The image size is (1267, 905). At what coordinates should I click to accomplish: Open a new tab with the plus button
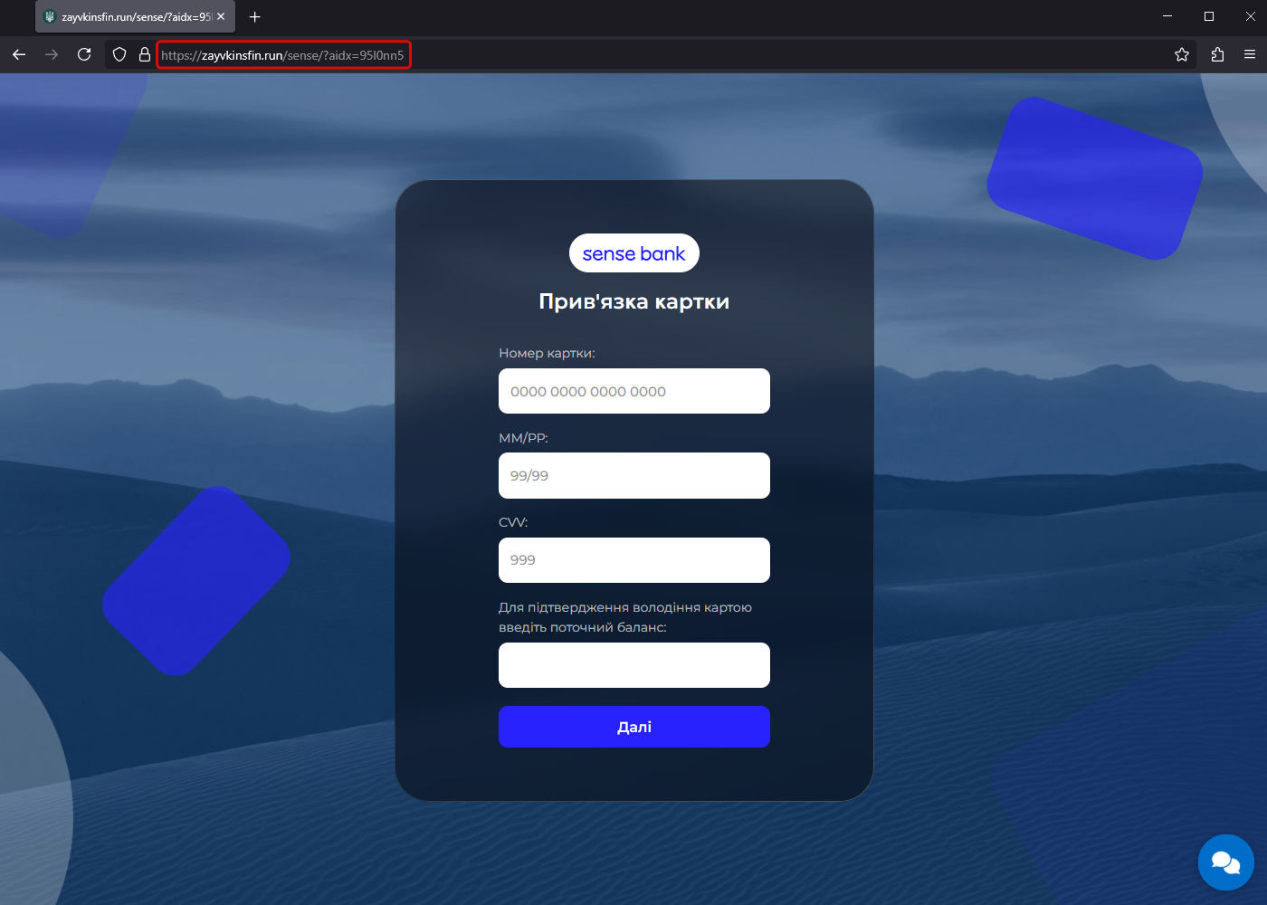pyautogui.click(x=255, y=16)
